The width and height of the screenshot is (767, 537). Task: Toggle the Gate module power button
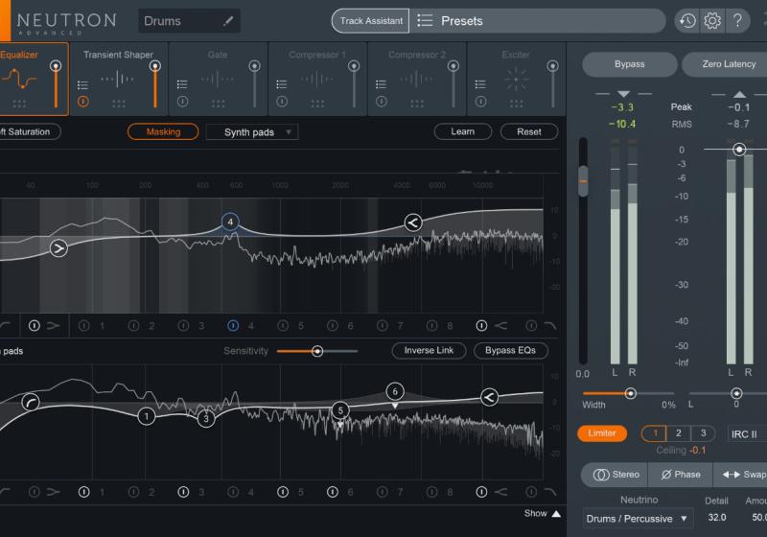click(x=182, y=102)
